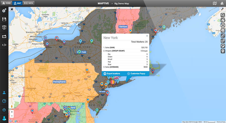Image resolution: width=226 pixels, height=123 pixels.
Task: Click the orange marker in Vermont
Action: [130, 31]
